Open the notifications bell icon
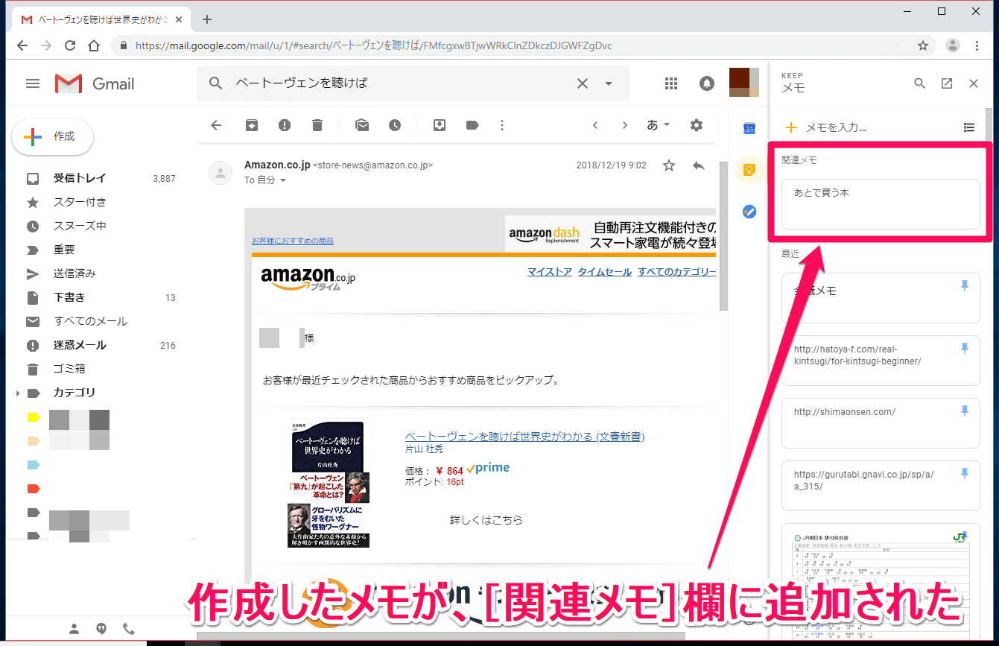The image size is (999, 646). pyautogui.click(x=707, y=83)
